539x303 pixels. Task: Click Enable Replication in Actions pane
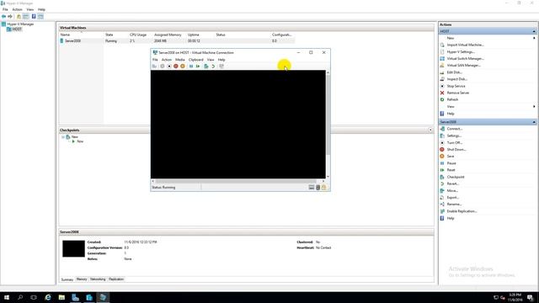pyautogui.click(x=462, y=211)
